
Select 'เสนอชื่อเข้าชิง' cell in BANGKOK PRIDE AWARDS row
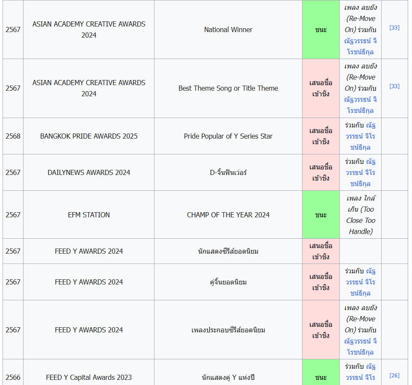click(x=321, y=136)
